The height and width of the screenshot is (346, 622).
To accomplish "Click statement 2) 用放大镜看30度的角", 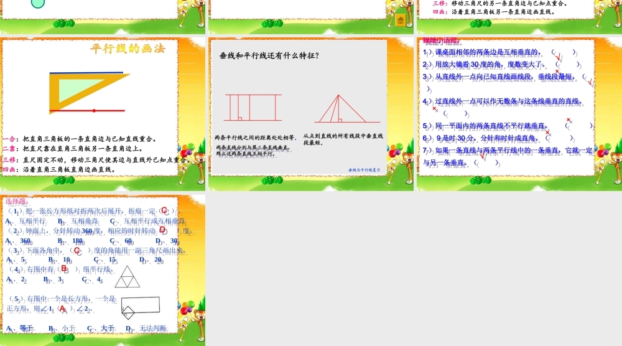I will [x=501, y=64].
